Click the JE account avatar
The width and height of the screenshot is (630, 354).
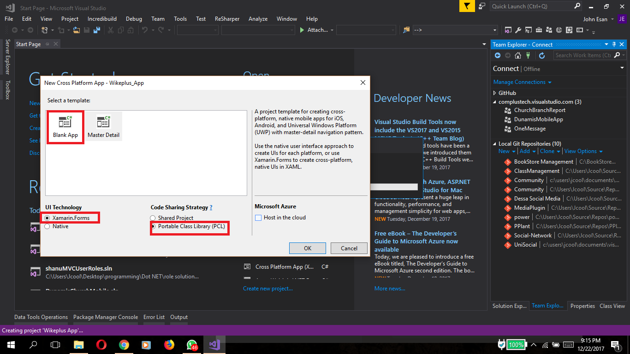[622, 19]
